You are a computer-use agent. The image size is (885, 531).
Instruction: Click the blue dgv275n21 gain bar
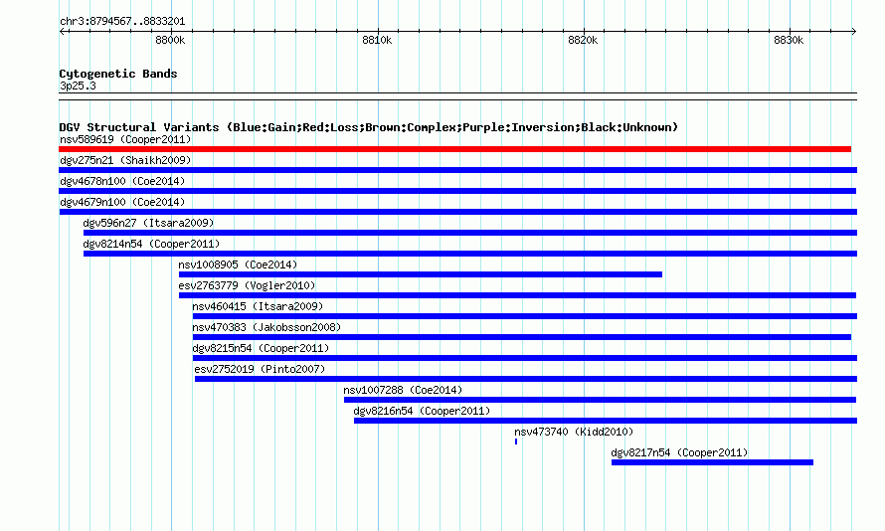(x=458, y=170)
